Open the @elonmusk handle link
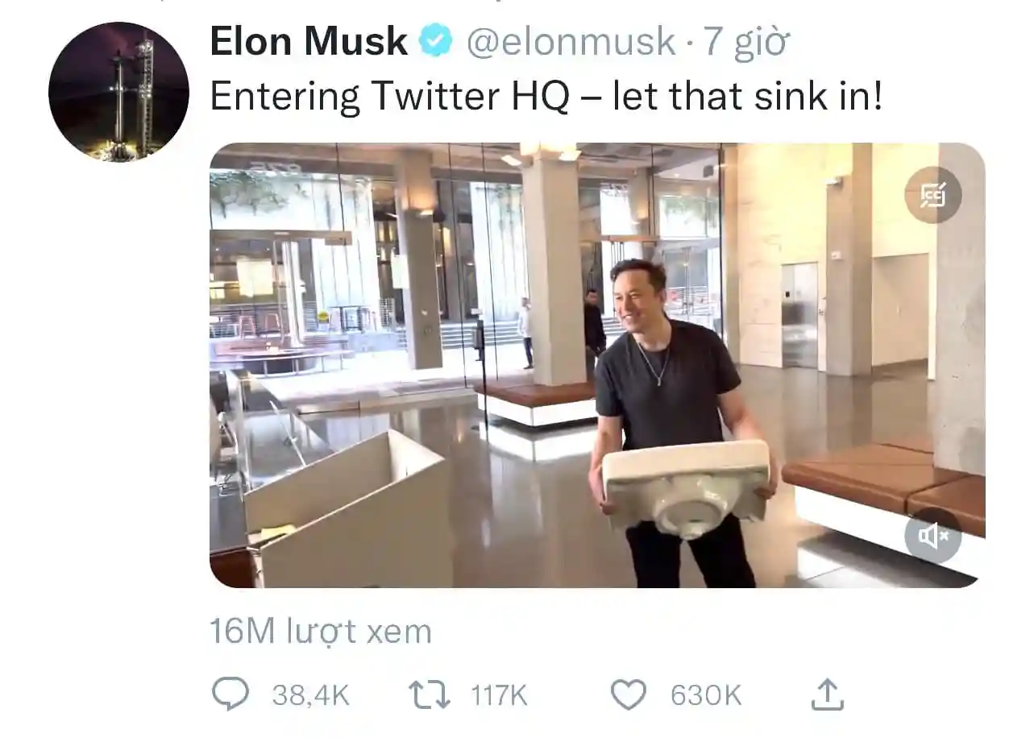This screenshot has height=738, width=1034. pos(571,41)
